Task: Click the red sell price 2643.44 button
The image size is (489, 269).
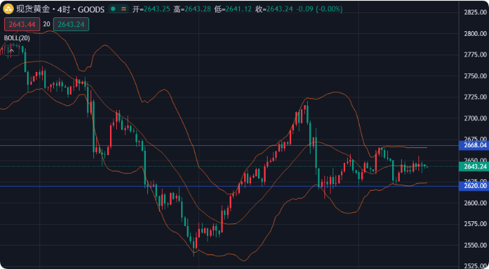Action: 22,24
